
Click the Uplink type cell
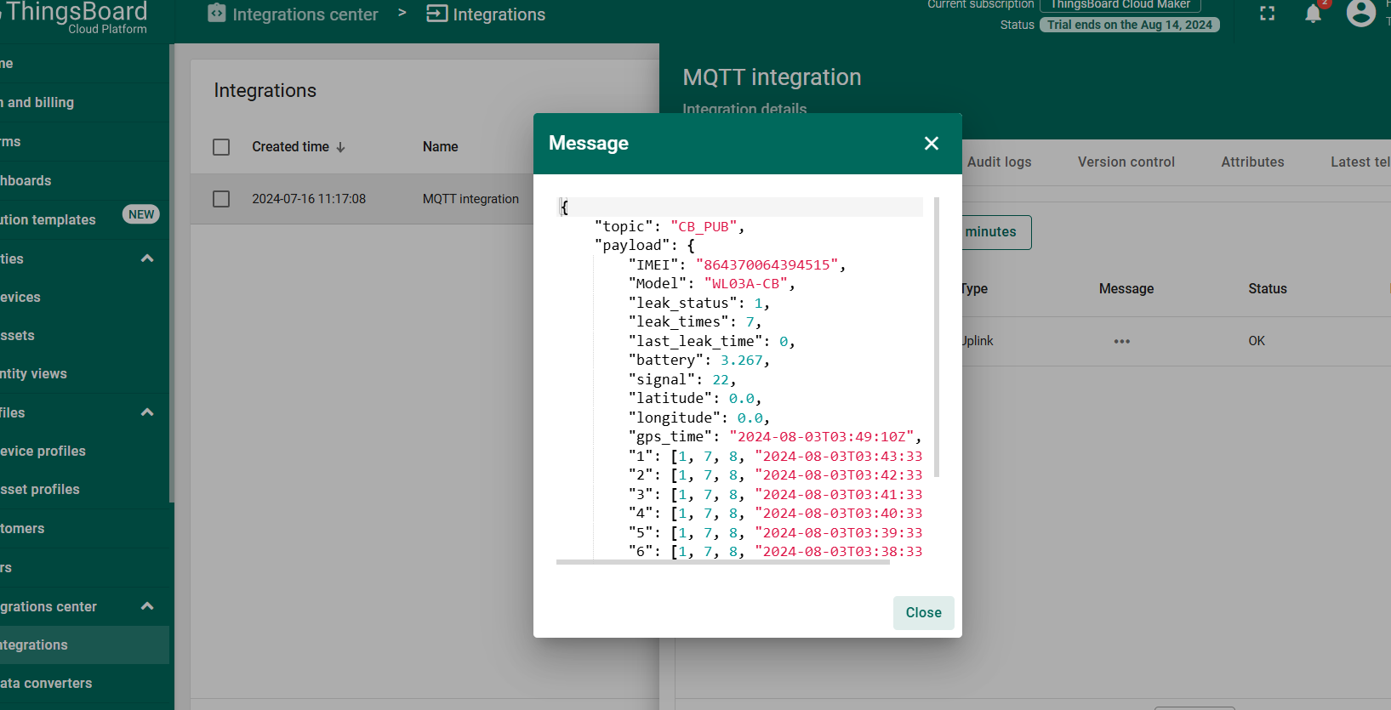(977, 341)
